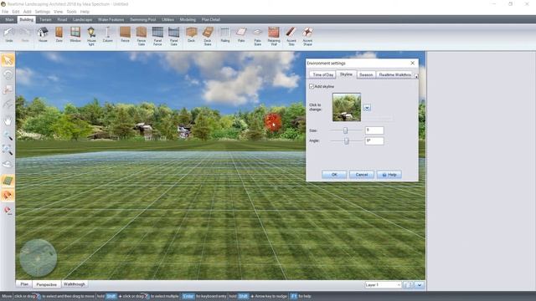536x301 pixels.
Task: Click the Size value input field
Action: [x=374, y=130]
